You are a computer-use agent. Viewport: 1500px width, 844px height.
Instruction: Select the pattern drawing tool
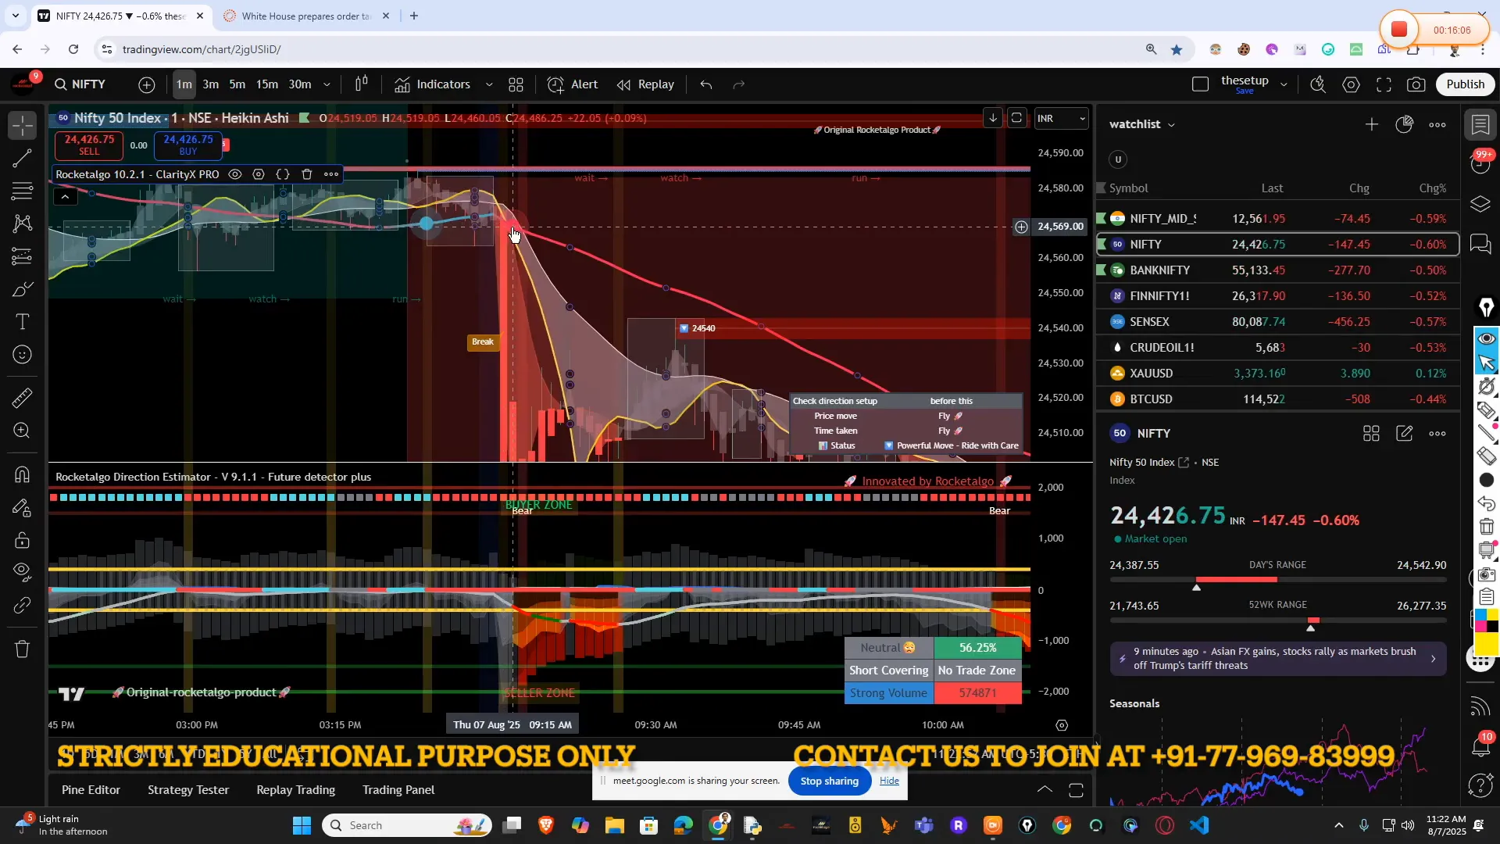coord(23,224)
